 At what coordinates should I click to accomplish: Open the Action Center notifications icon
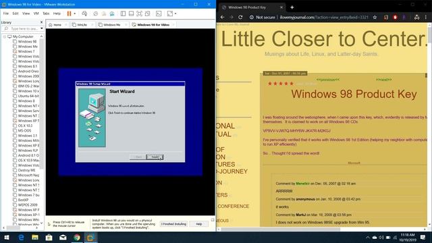click(423, 237)
